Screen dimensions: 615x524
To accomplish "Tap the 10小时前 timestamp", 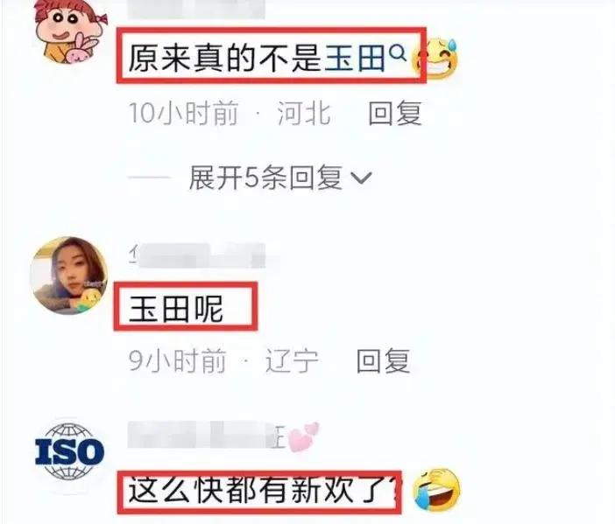I will [184, 114].
